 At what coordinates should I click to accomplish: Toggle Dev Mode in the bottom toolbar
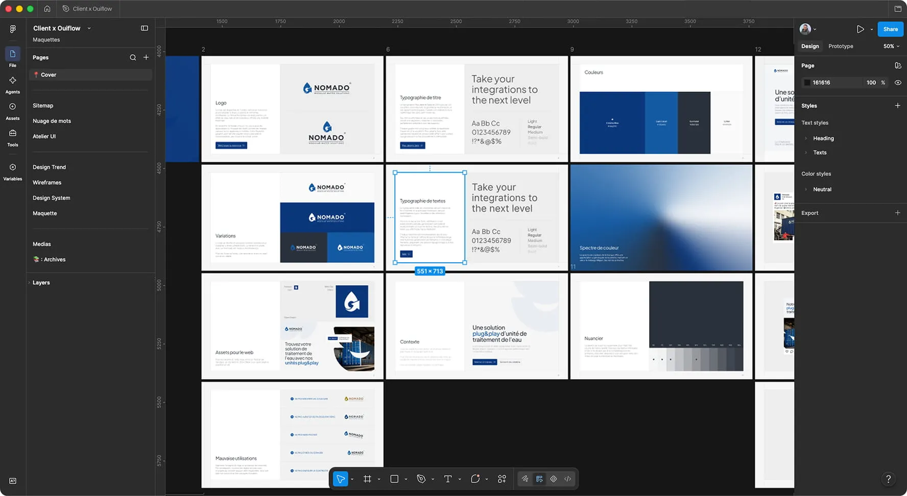[x=568, y=479]
